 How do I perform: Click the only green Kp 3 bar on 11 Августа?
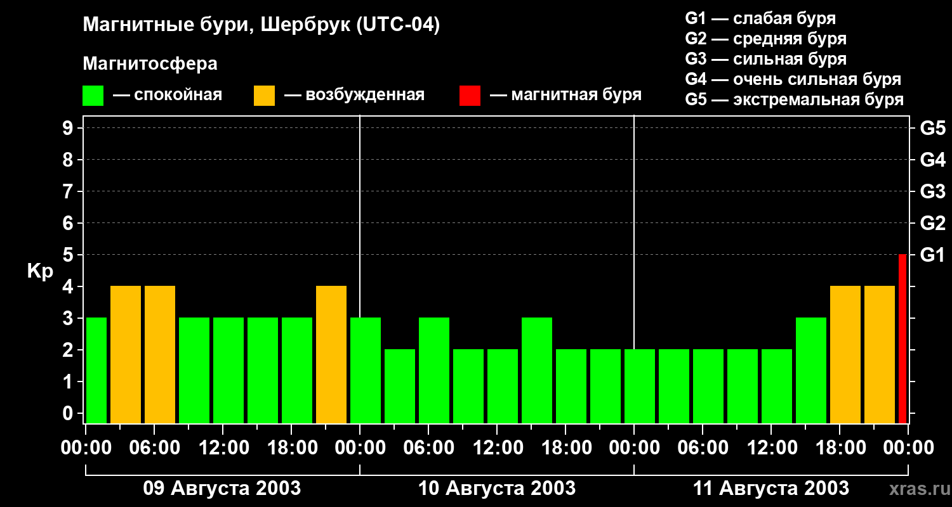pyautogui.click(x=811, y=370)
